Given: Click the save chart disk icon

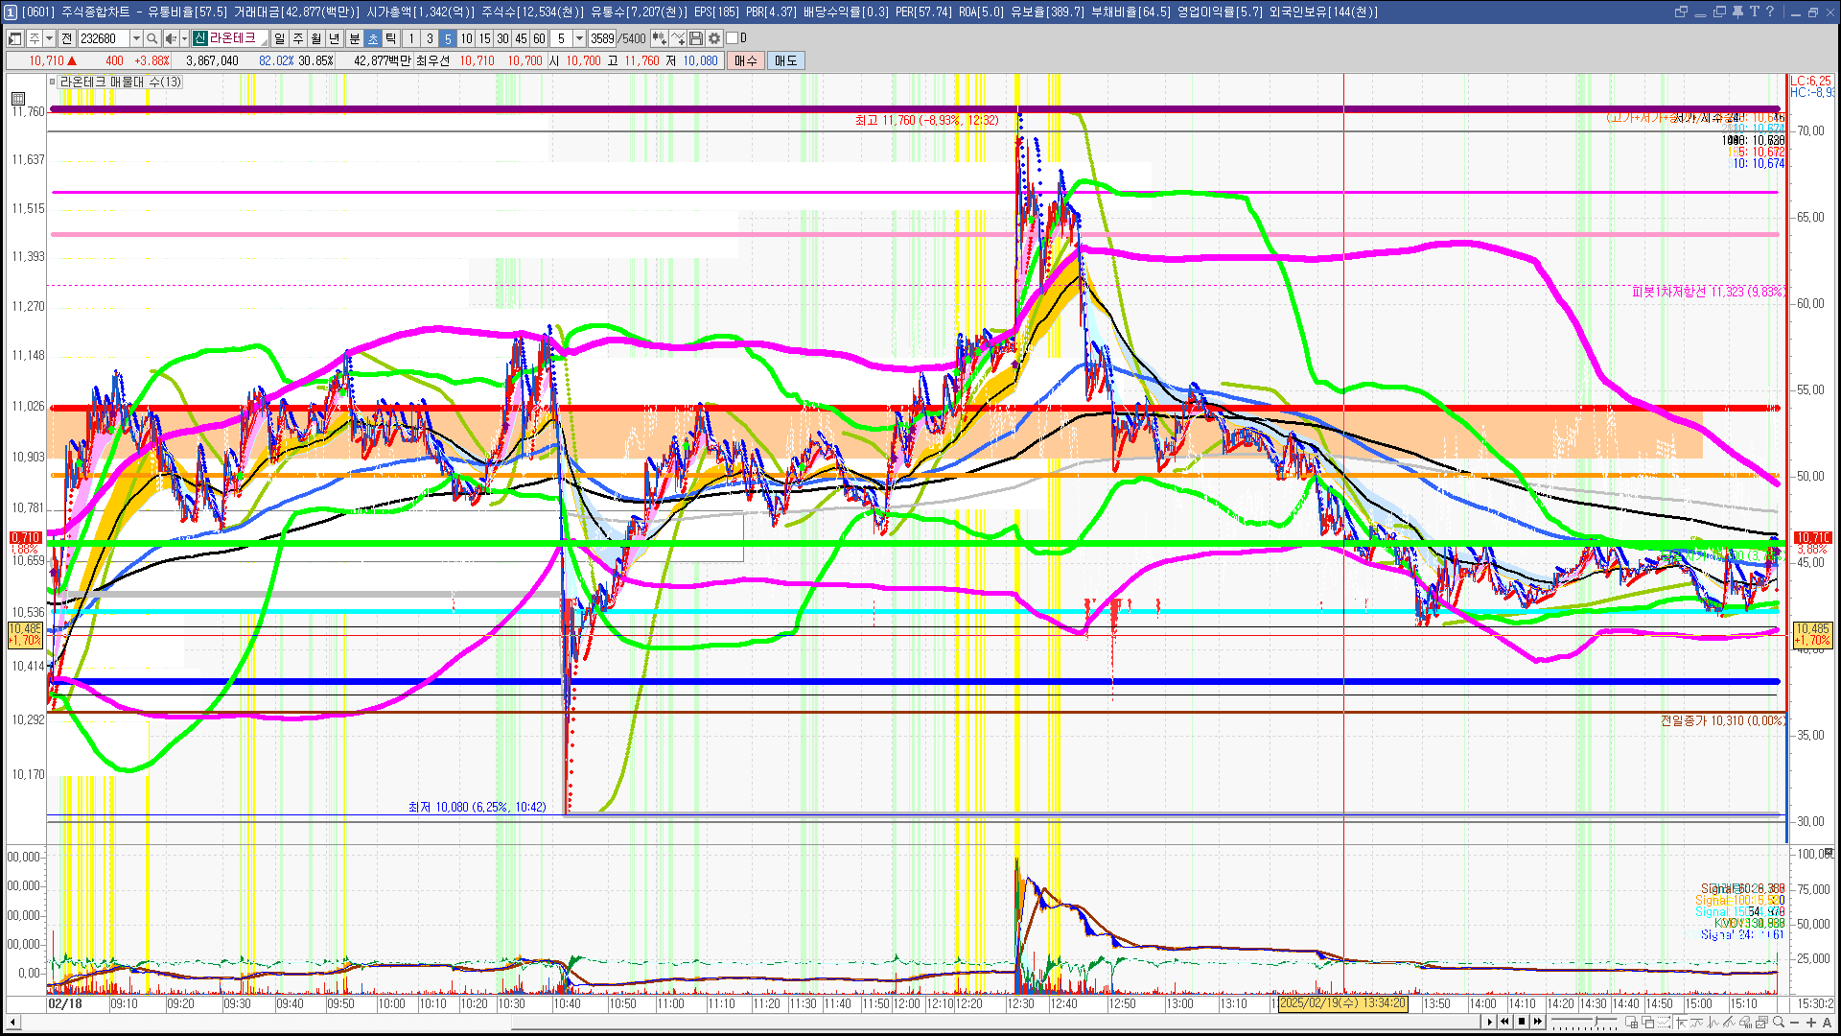Looking at the screenshot, I should click(696, 38).
